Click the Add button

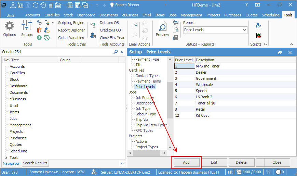click(x=186, y=162)
